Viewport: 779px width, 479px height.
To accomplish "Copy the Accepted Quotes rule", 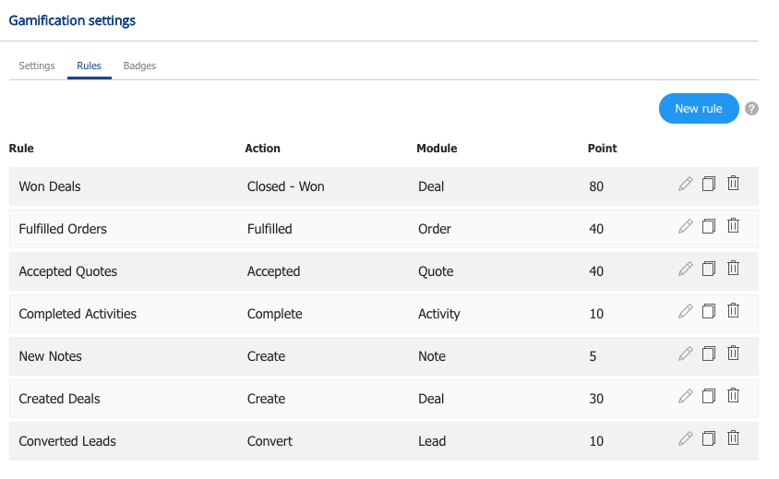I will click(x=709, y=269).
